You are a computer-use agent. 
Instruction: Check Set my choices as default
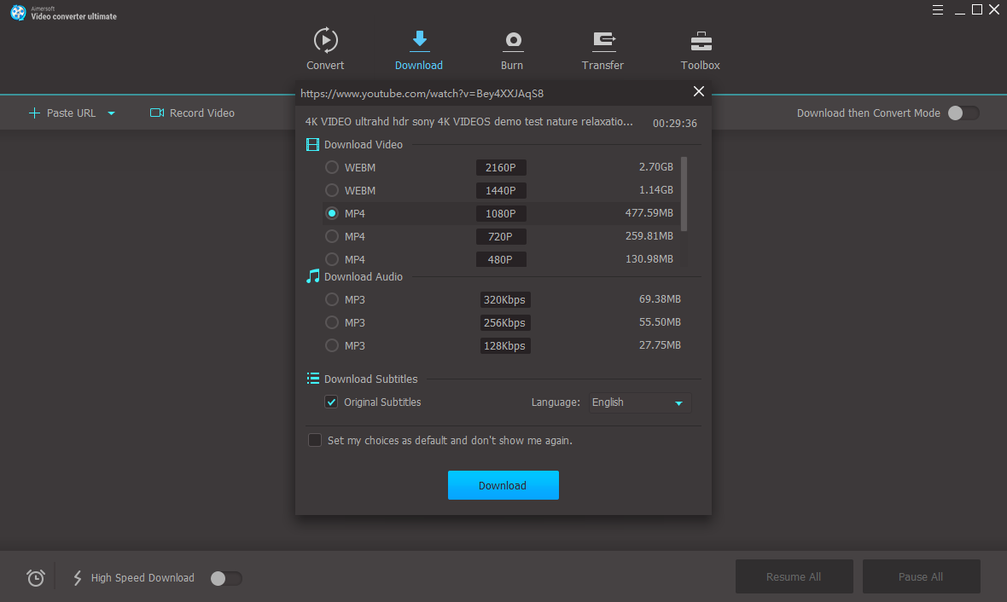(x=315, y=440)
